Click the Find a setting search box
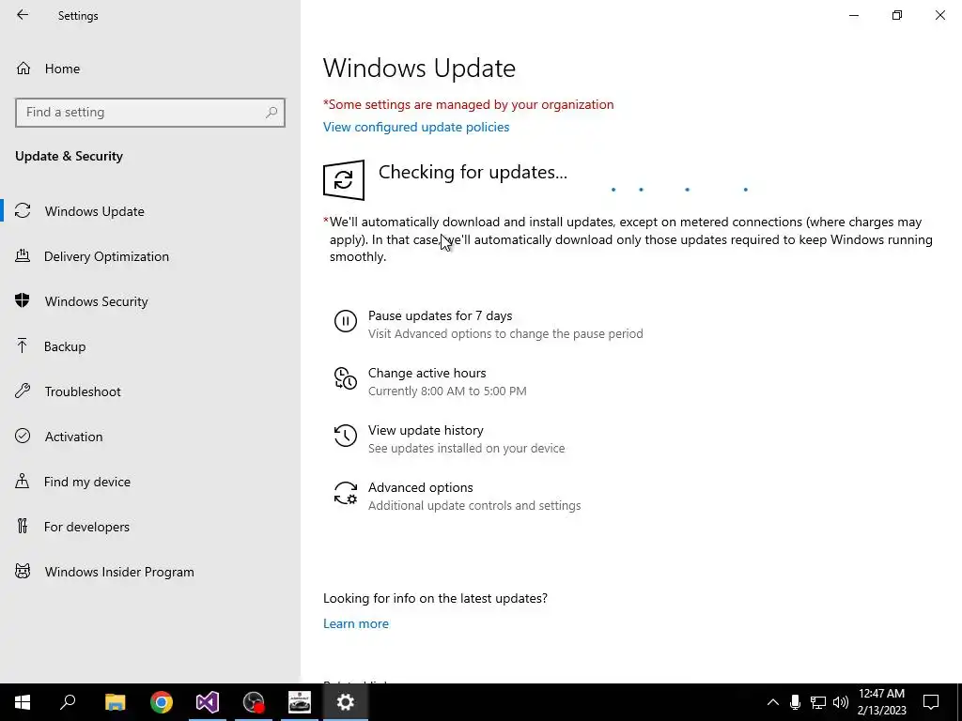Screen dimensions: 962x721 [150, 113]
